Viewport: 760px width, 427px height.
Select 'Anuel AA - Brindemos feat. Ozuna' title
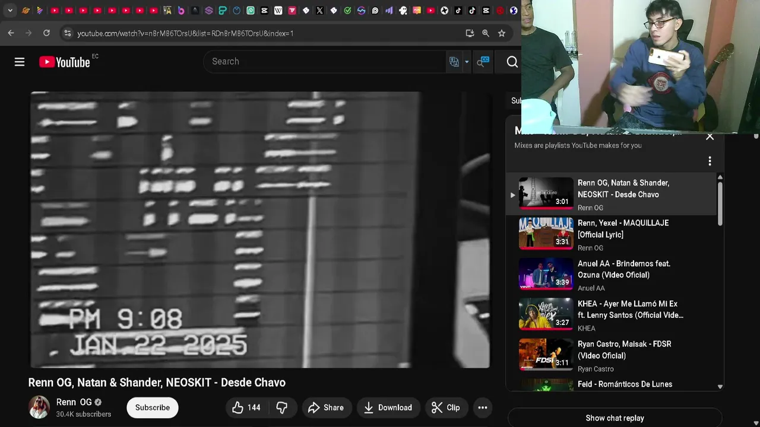[624, 269]
